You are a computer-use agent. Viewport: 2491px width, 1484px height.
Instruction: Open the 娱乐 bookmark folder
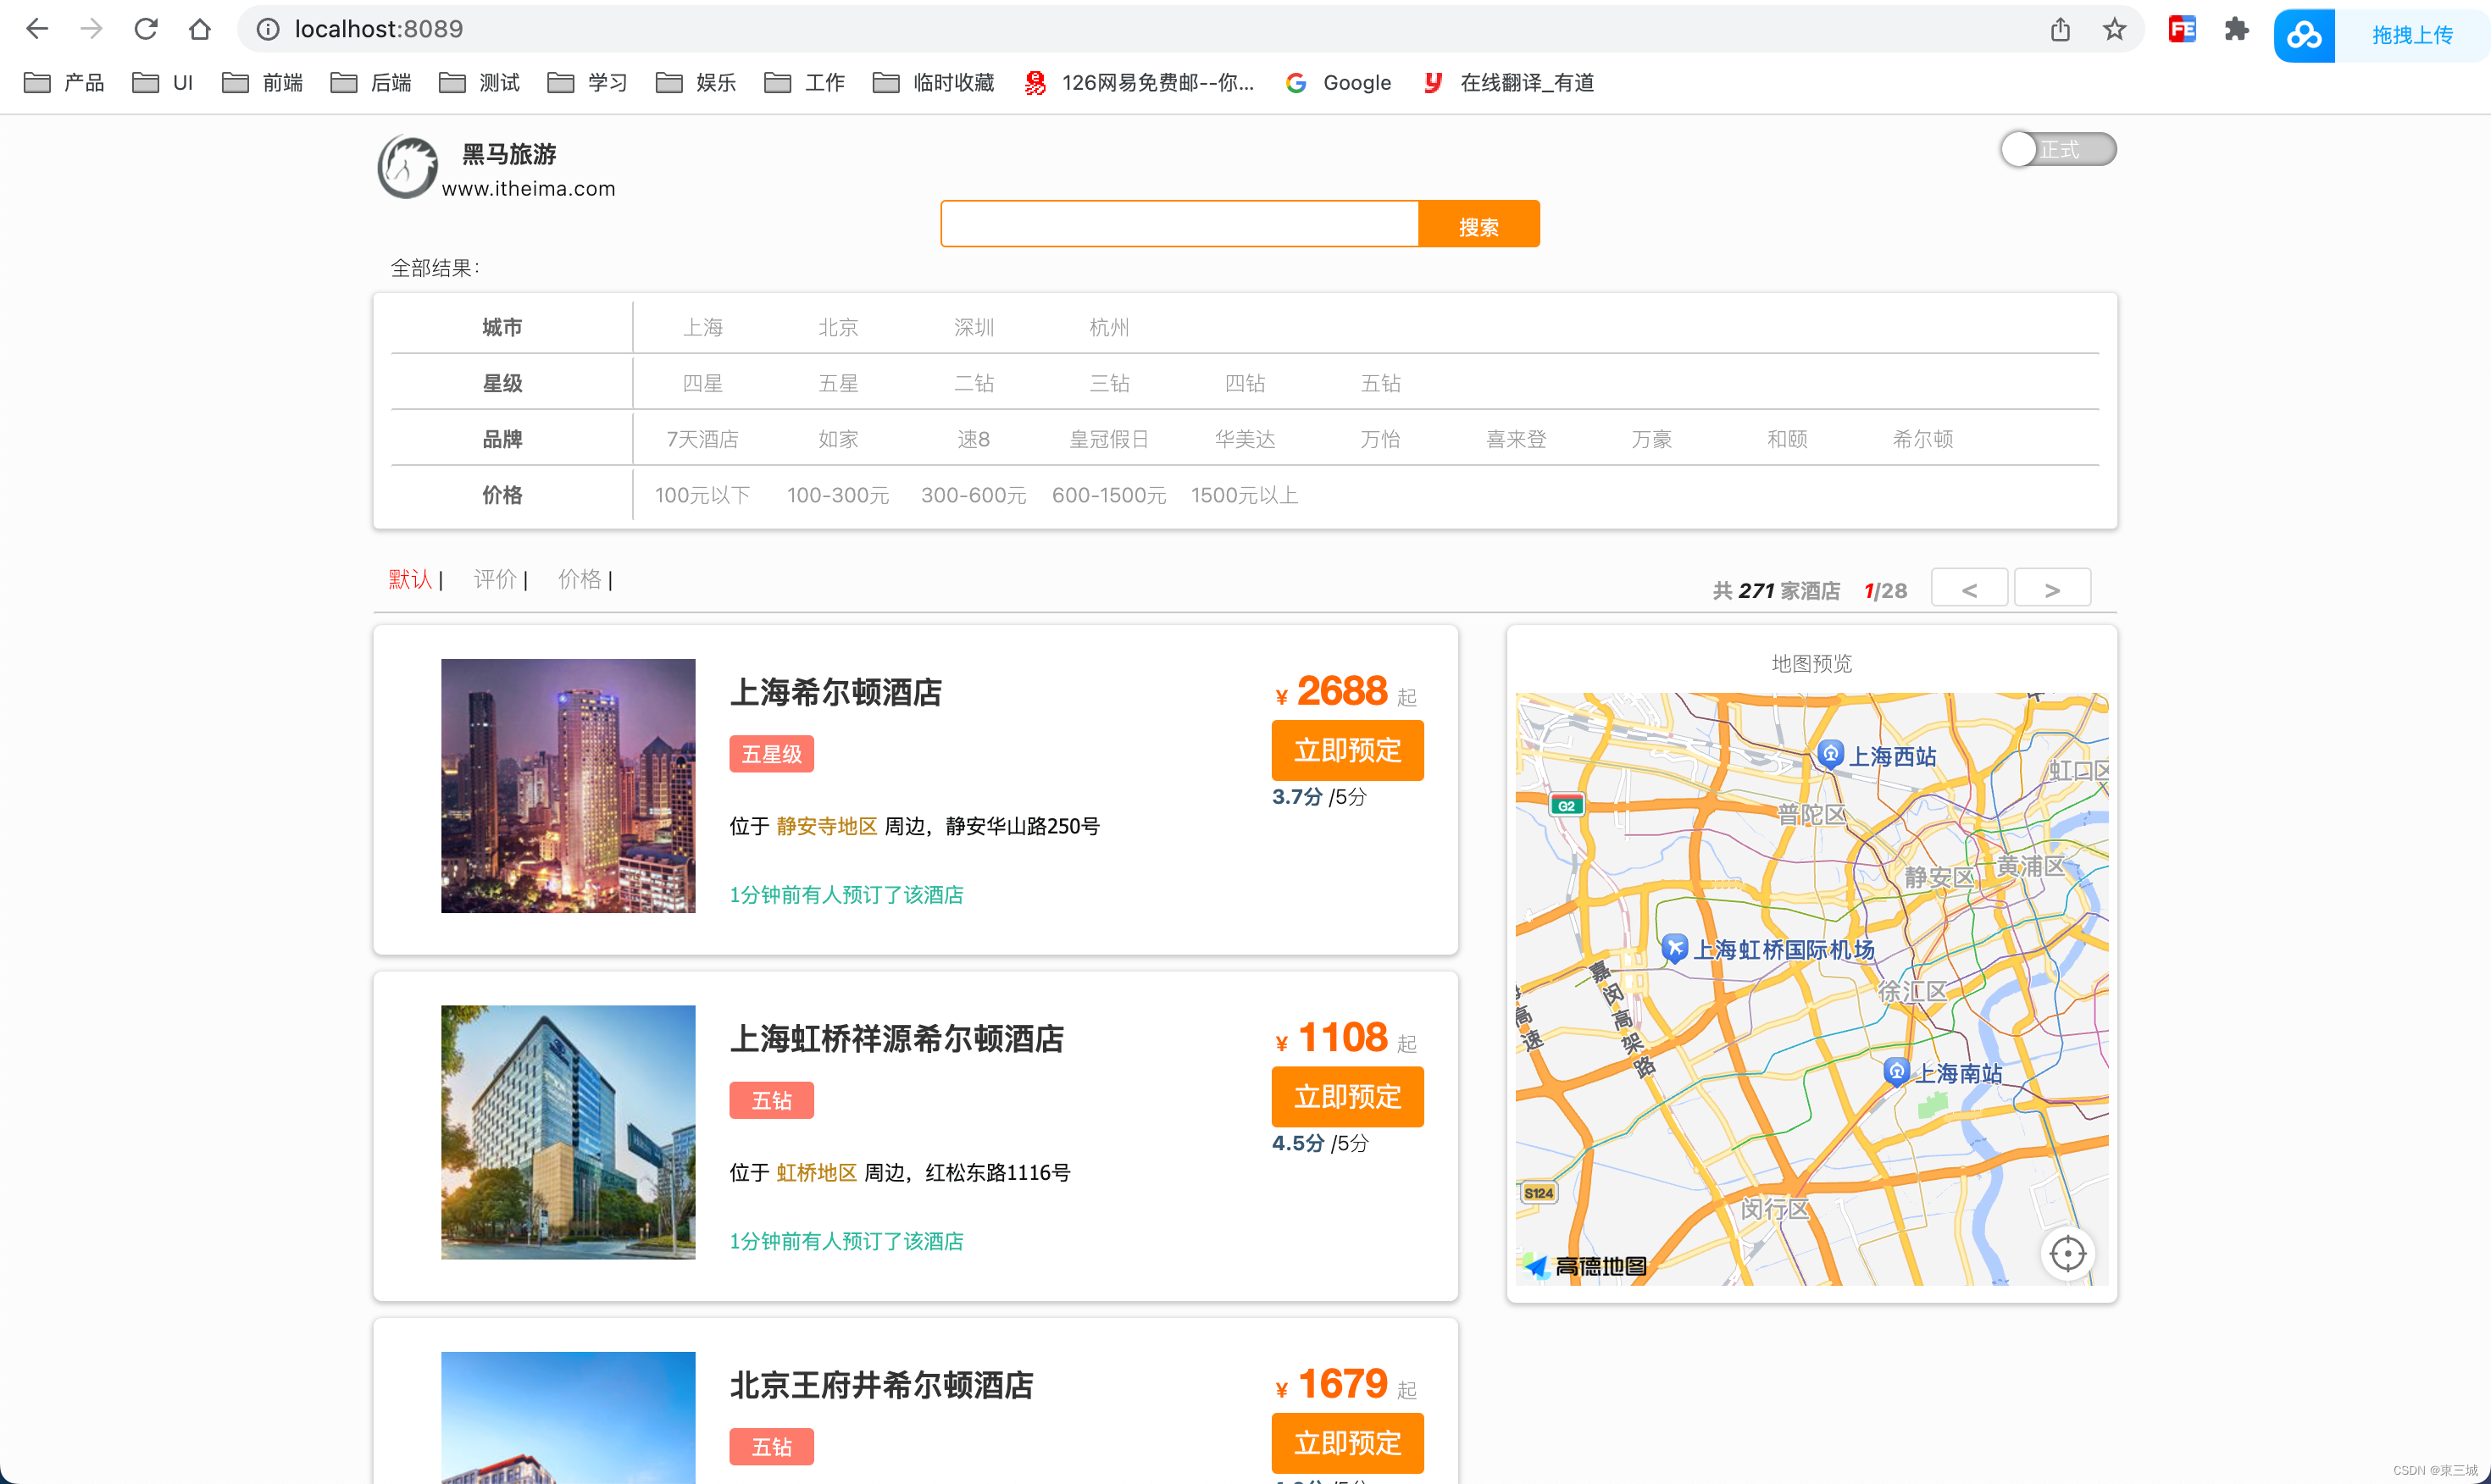click(x=697, y=82)
